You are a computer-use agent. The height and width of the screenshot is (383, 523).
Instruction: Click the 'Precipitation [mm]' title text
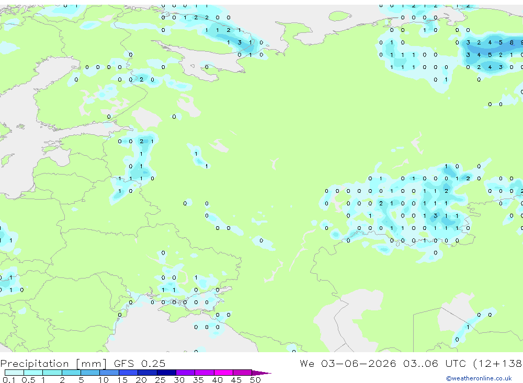coord(53,364)
